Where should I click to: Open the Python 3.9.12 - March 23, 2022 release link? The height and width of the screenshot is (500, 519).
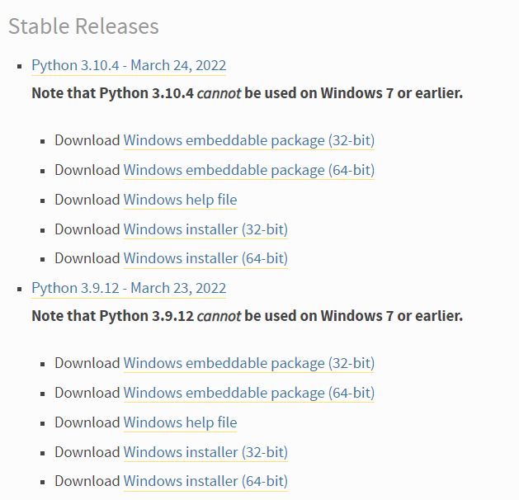(x=129, y=288)
